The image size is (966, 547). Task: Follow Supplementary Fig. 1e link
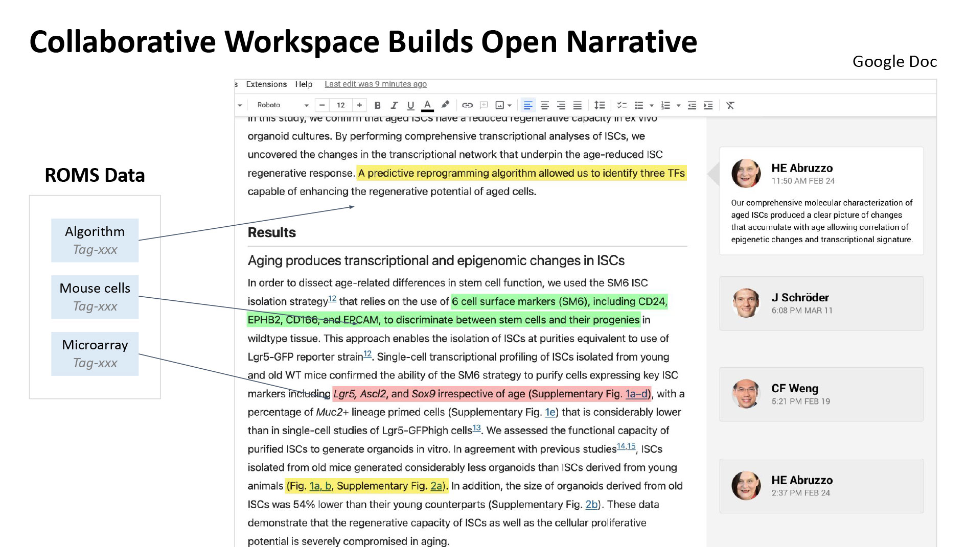[550, 412]
